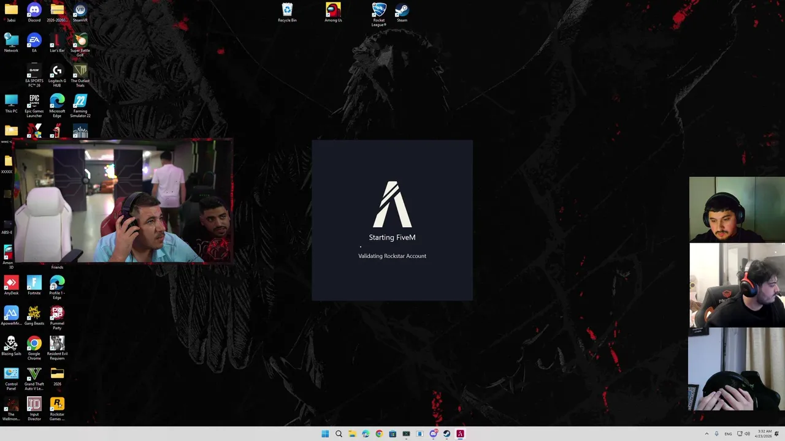Open the Windows Start menu
Viewport: 785px width, 441px height.
pos(325,434)
